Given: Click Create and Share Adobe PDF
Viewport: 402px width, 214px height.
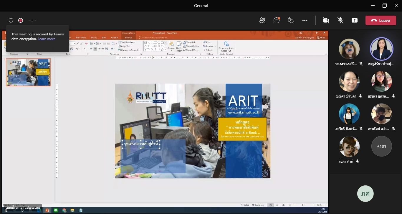Looking at the screenshot, I should click(226, 47).
